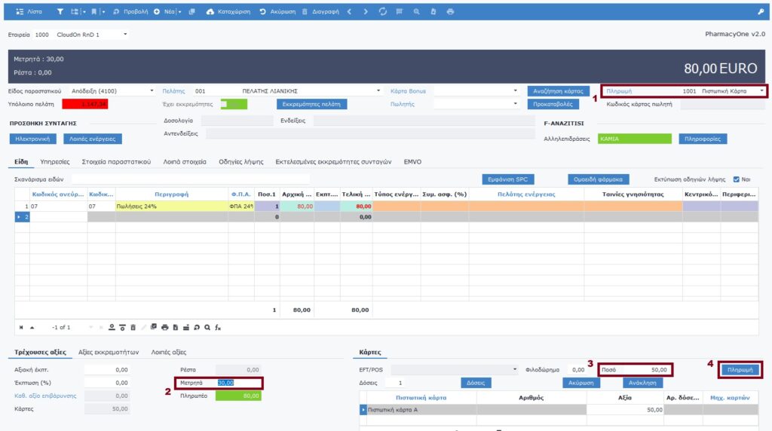The image size is (772, 431).
Task: Click the fx formula icon in grid footer
Action: click(x=218, y=327)
